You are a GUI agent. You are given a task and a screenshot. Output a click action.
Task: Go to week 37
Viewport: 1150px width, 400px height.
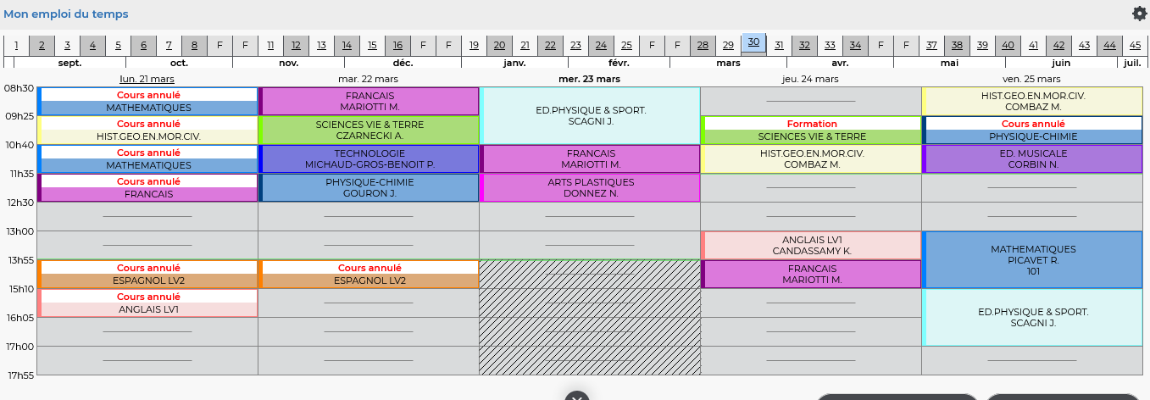click(931, 46)
